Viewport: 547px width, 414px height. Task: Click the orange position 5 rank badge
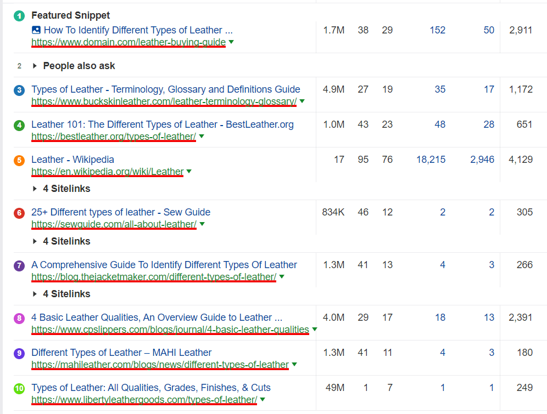(x=19, y=160)
